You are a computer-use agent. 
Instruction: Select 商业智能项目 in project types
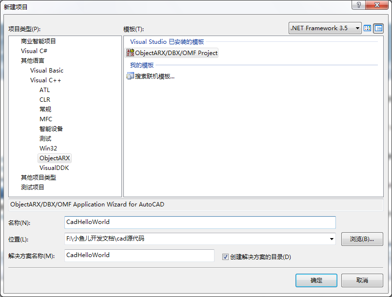[38, 41]
